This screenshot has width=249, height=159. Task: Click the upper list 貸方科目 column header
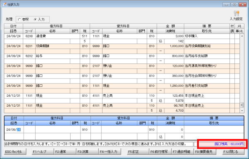pos(123,26)
